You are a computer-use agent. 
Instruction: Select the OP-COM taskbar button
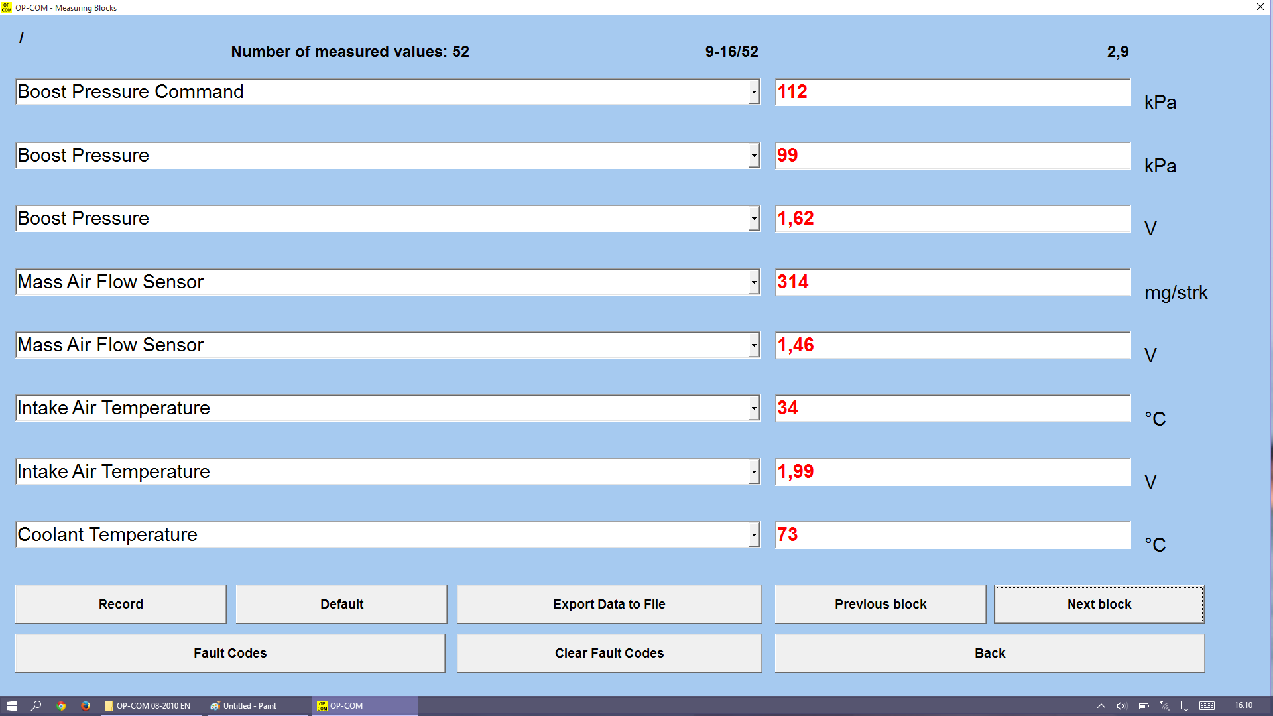[x=365, y=706]
